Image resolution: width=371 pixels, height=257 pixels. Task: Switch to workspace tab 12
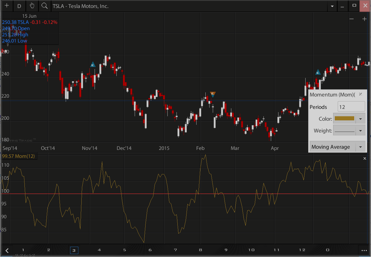tap(302, 250)
